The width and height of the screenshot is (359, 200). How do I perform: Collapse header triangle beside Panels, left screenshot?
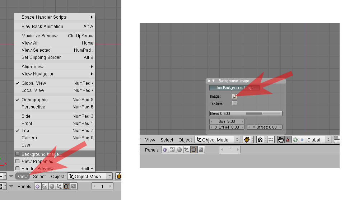[11, 186]
